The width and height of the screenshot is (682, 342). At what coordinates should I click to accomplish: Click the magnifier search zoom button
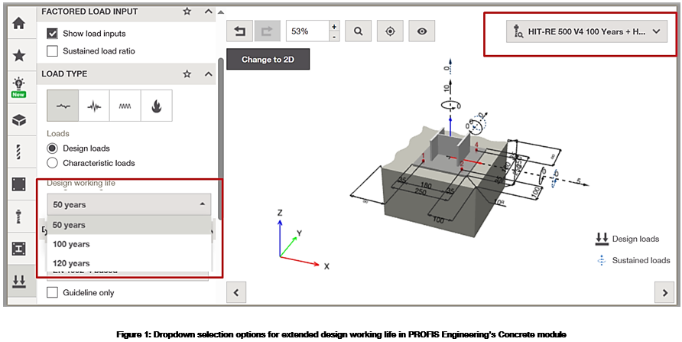(x=358, y=31)
